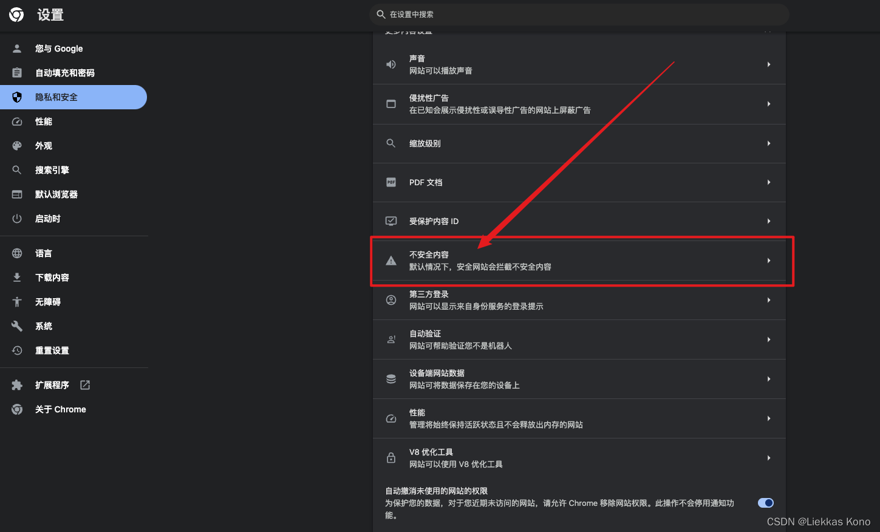The width and height of the screenshot is (880, 532).
Task: Click the puzzle piece icon for 扩展程序
Action: click(x=17, y=385)
